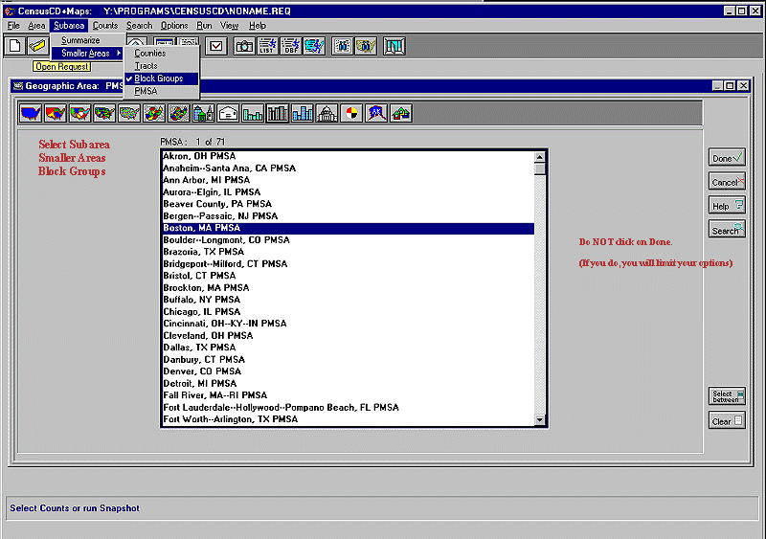Toggle the checked Block Groups menu option
This screenshot has height=539, width=766.
pos(158,79)
